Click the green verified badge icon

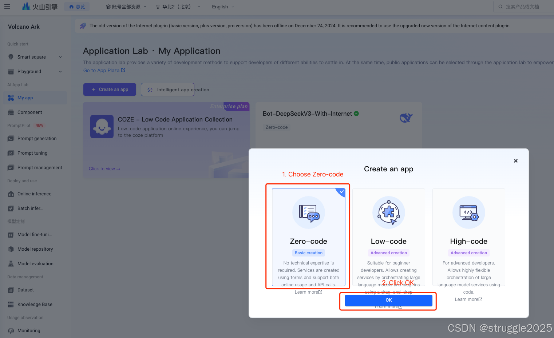[x=356, y=114]
